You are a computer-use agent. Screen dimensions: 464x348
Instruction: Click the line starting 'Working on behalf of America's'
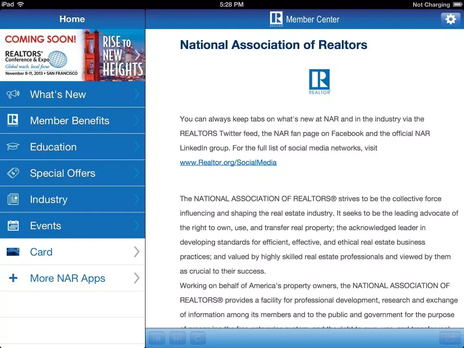click(x=315, y=286)
